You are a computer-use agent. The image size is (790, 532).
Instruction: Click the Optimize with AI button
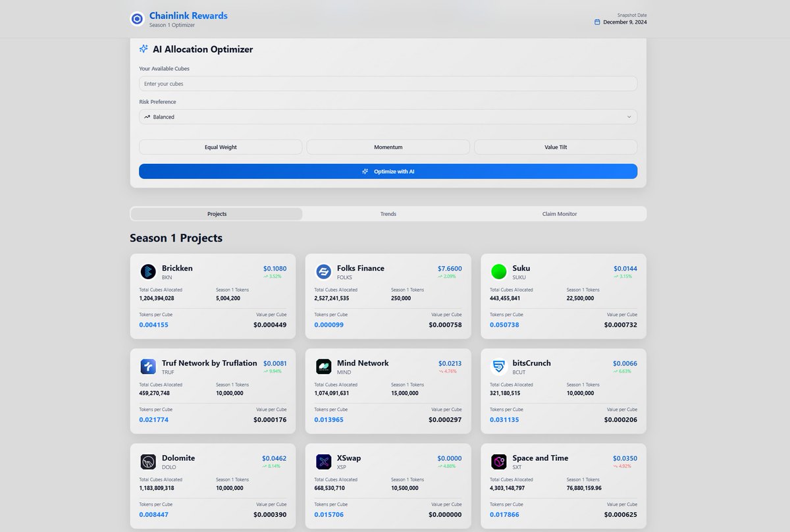point(388,171)
